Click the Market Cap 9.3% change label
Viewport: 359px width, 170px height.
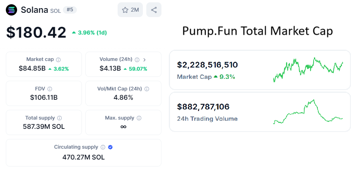206,77
